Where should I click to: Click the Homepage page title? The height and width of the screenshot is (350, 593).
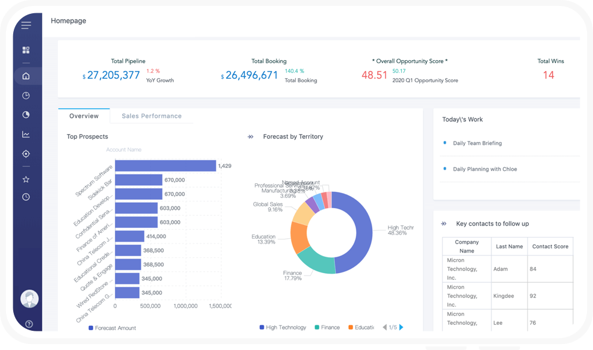(69, 21)
